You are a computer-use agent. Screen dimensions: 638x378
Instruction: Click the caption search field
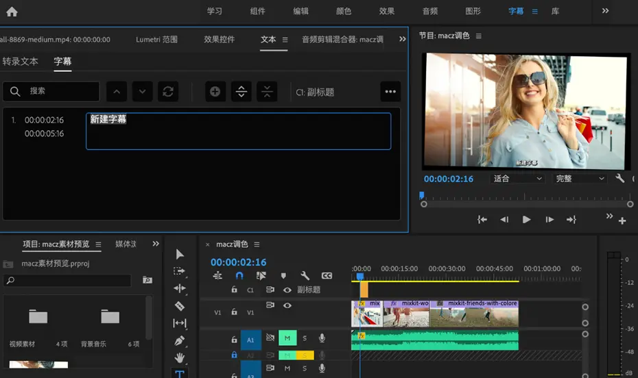(x=51, y=91)
